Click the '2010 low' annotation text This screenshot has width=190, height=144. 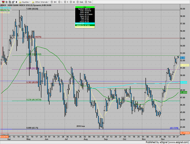[81, 126]
